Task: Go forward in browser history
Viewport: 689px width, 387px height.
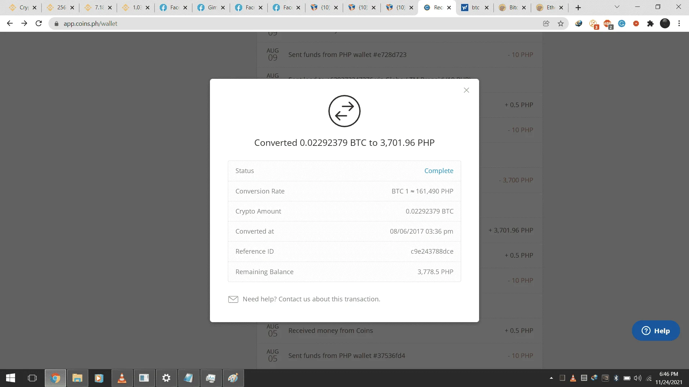Action: (x=24, y=24)
